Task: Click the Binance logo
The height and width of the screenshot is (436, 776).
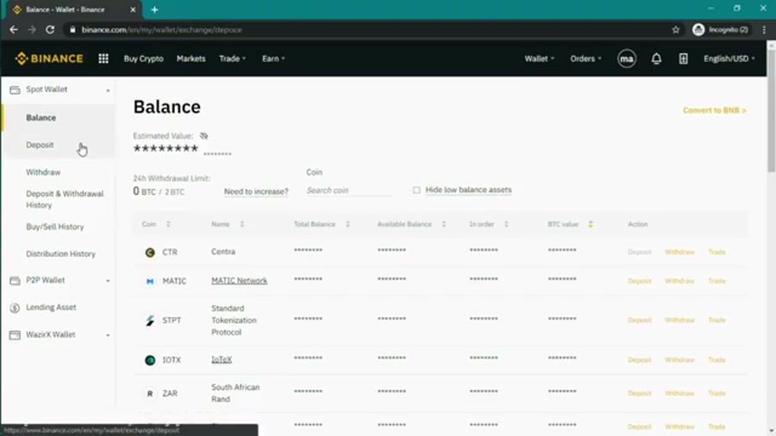Action: 49,59
